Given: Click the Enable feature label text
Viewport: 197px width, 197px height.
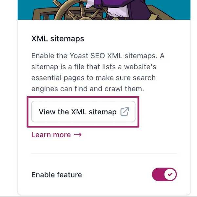Looking at the screenshot, I should [x=56, y=175].
